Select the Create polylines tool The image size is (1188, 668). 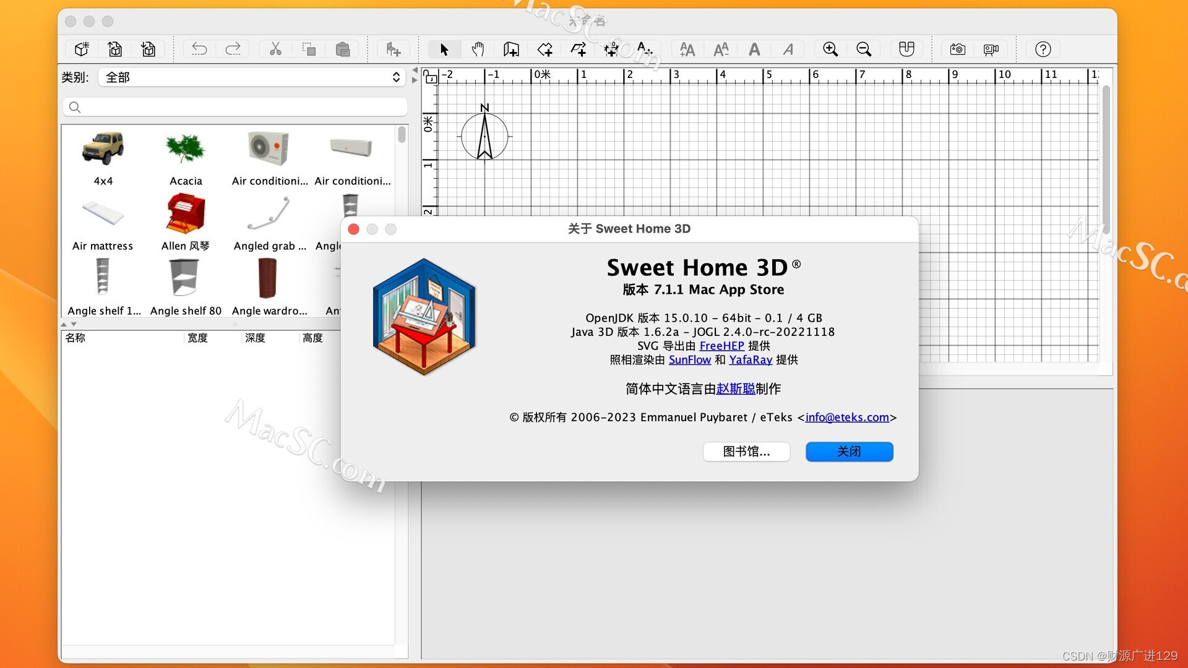pyautogui.click(x=578, y=49)
